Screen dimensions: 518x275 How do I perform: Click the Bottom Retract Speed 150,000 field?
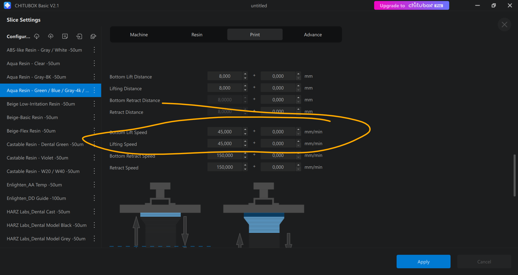225,155
